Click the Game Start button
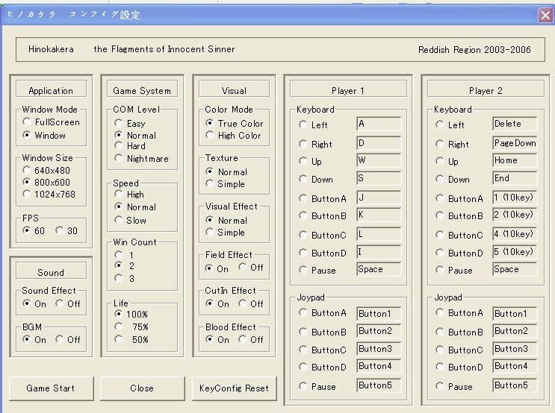Screen dimensions: 555x413 50,388
